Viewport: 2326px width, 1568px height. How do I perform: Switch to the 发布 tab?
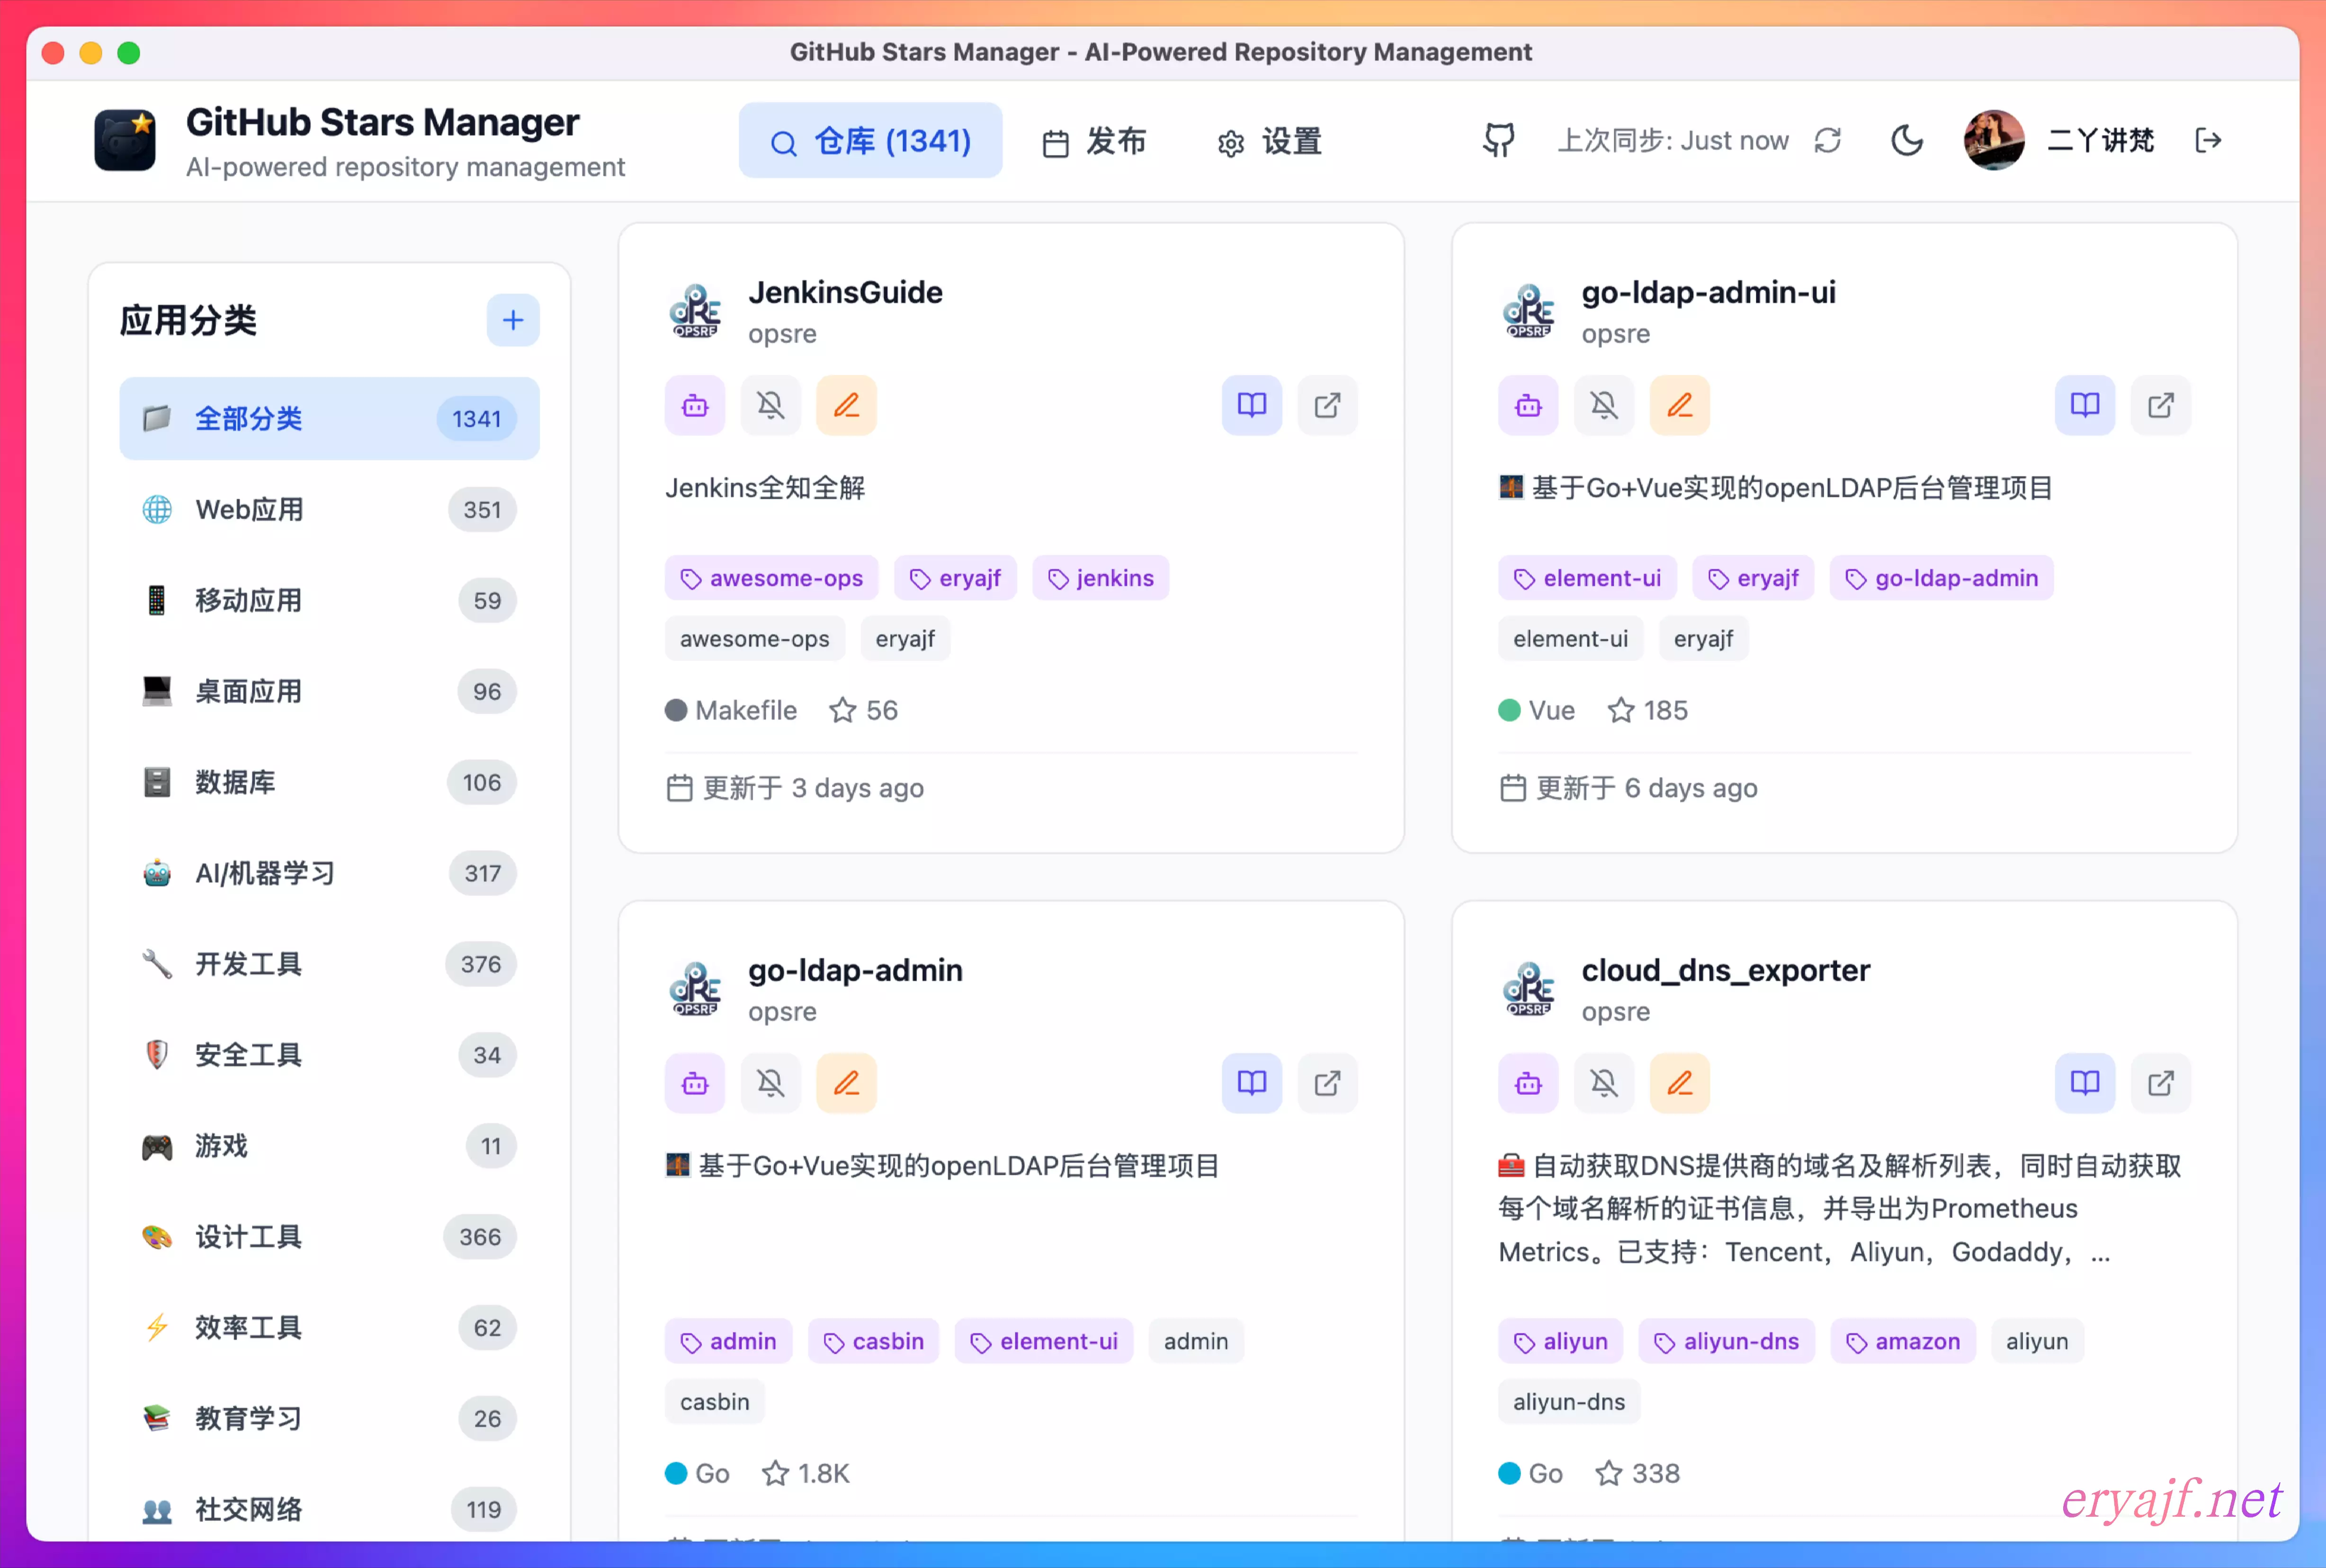(1095, 141)
